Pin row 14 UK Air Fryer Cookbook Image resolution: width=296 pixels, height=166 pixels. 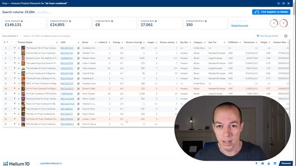point(15,88)
